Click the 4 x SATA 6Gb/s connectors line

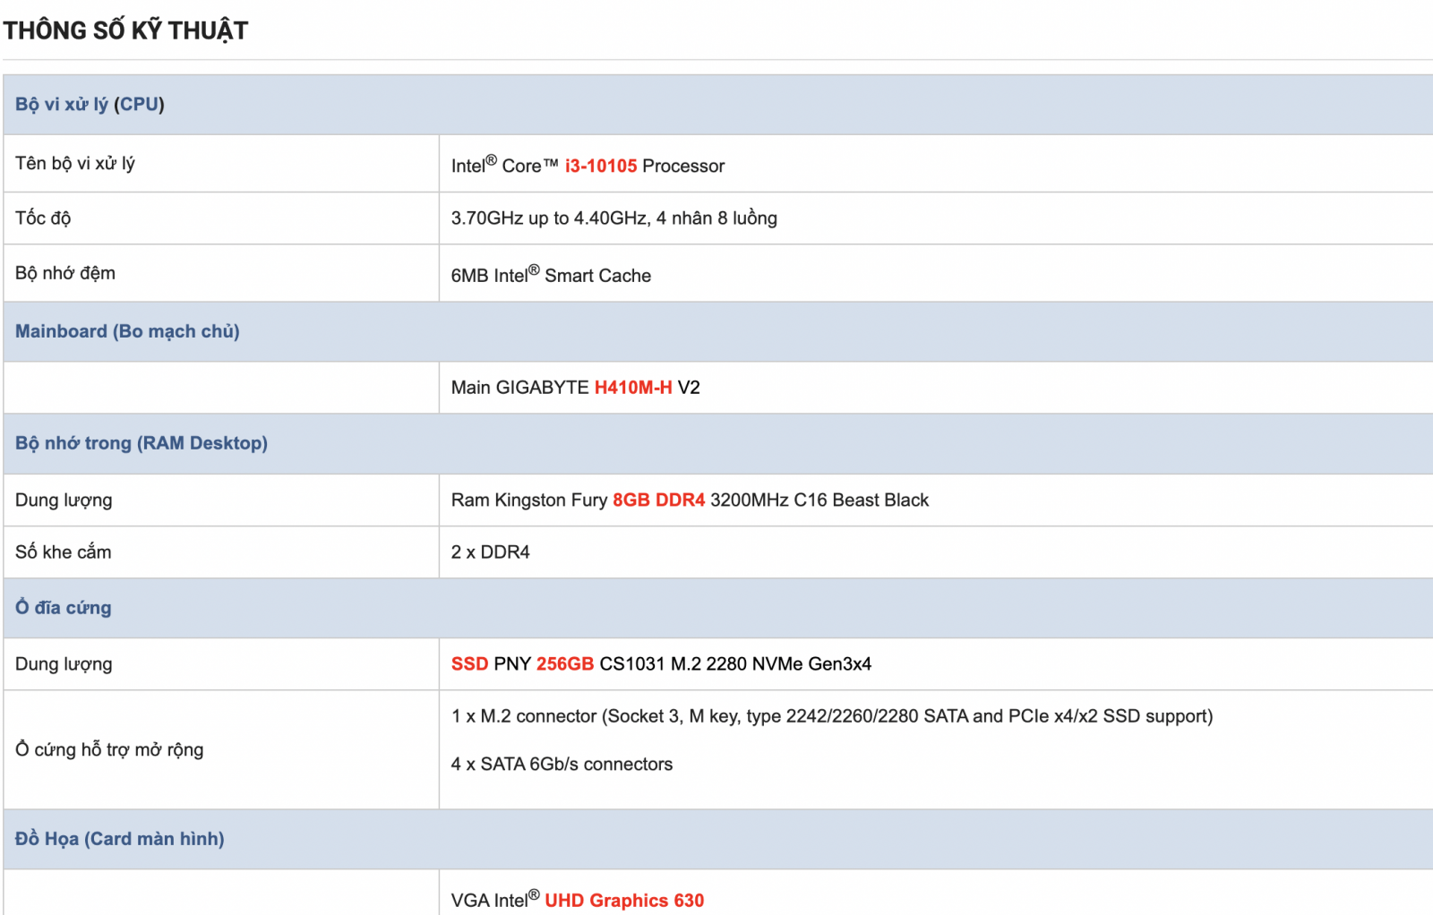[562, 765]
